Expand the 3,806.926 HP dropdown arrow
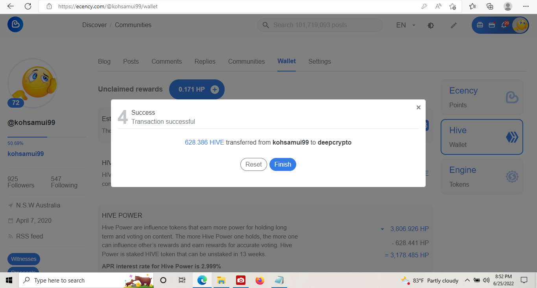This screenshot has width=537, height=288. pos(382,229)
